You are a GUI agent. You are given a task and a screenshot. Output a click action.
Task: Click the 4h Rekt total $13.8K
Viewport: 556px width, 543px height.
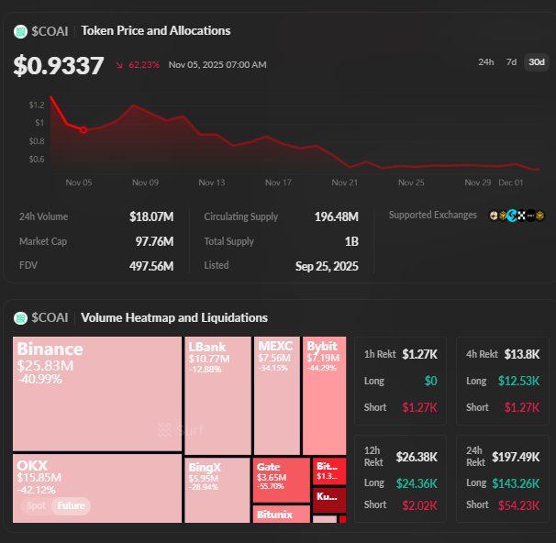[x=522, y=354]
